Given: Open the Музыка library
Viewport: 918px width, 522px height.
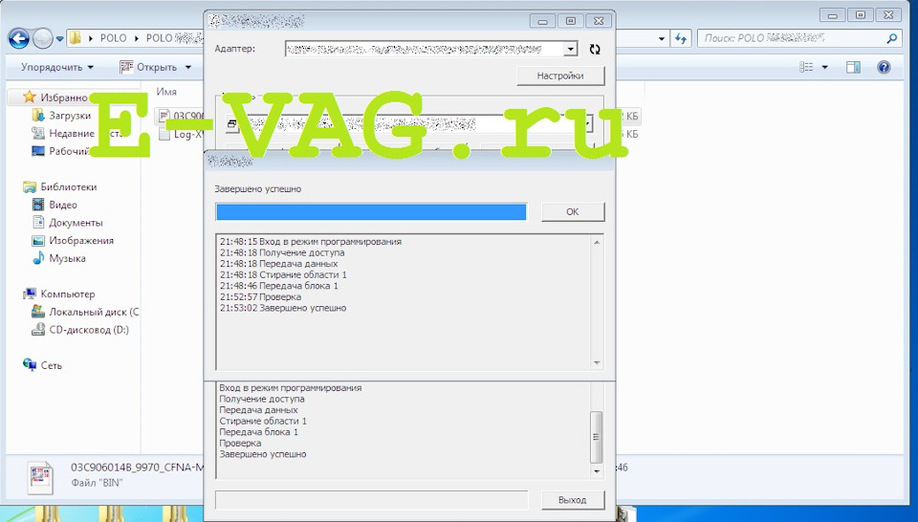Looking at the screenshot, I should click(x=59, y=258).
